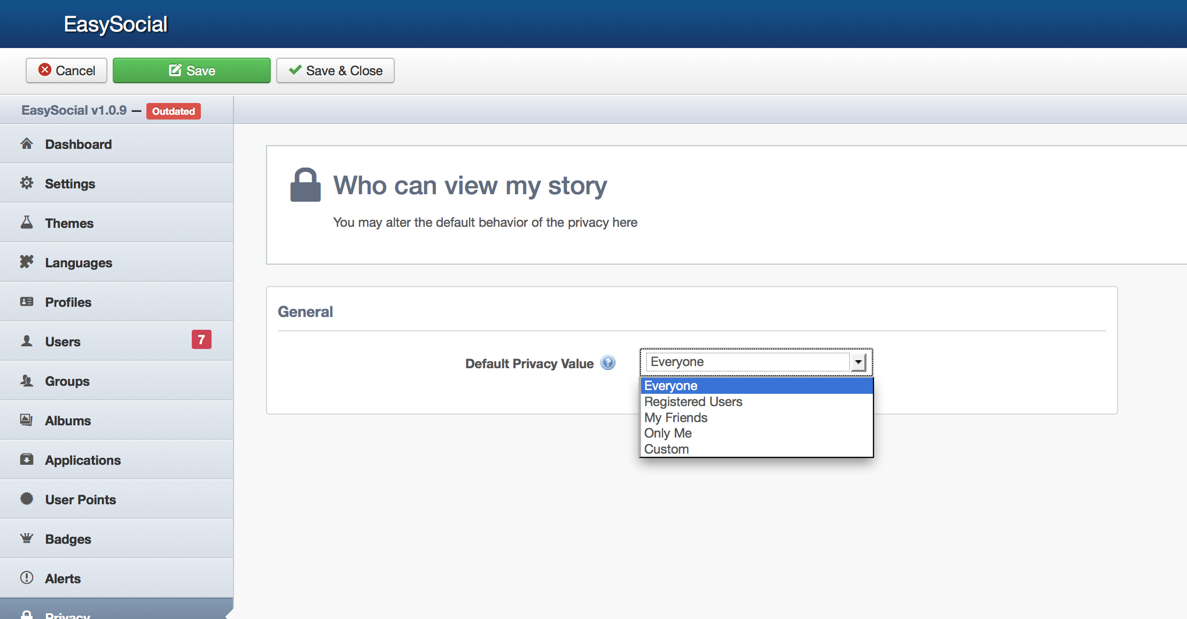Click the User Points badge icon
Screen dimensions: 1187x619
click(27, 499)
